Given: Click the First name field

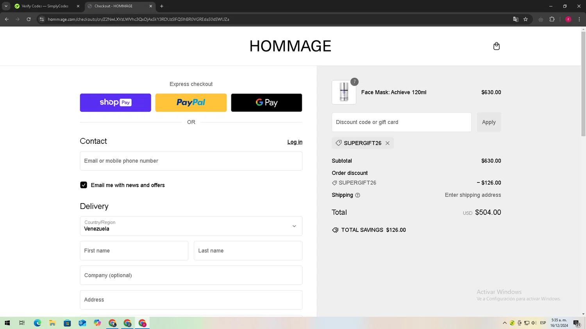Looking at the screenshot, I should click(134, 251).
